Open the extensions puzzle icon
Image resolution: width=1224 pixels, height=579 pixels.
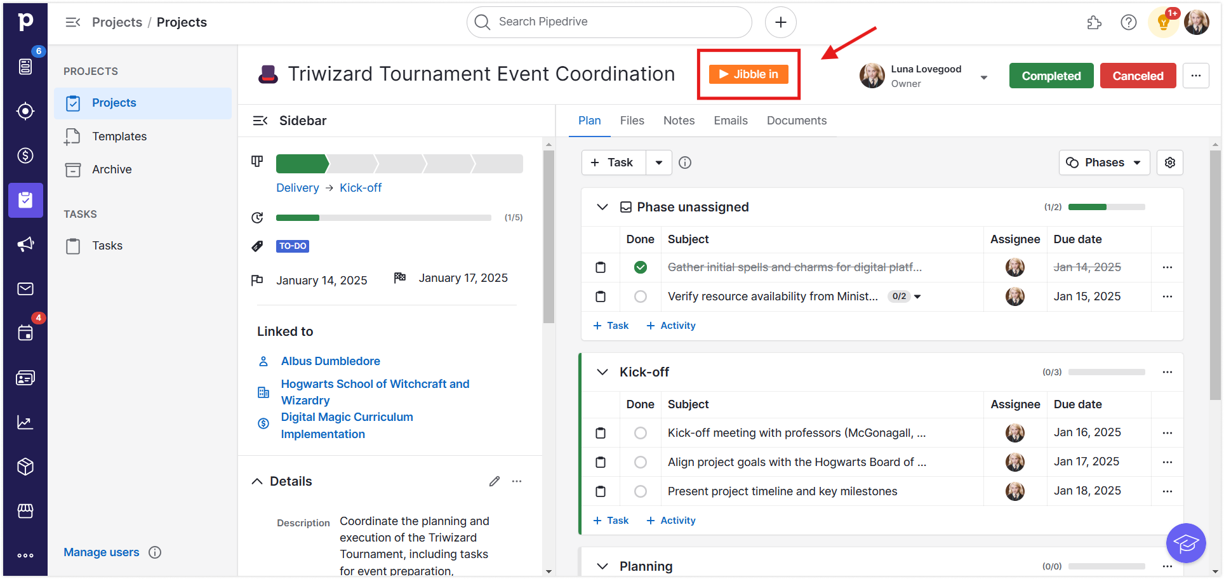coord(1094,23)
